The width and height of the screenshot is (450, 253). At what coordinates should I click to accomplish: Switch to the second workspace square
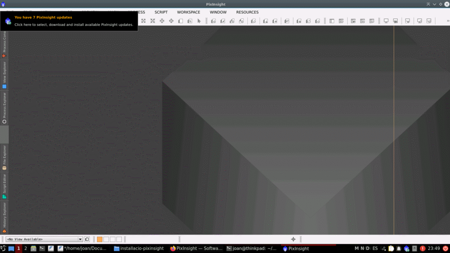(106, 239)
